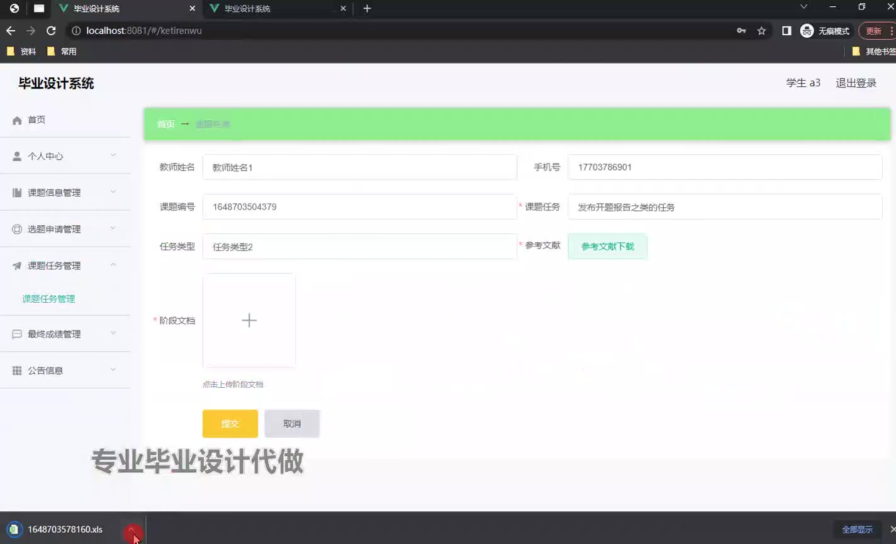The width and height of the screenshot is (896, 544).
Task: Click the plus icon to upload 阶段文档
Action: click(x=249, y=320)
